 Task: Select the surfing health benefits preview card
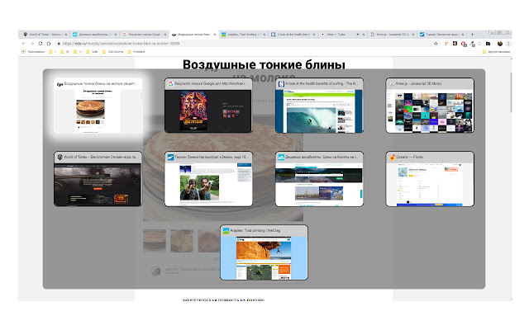319,106
